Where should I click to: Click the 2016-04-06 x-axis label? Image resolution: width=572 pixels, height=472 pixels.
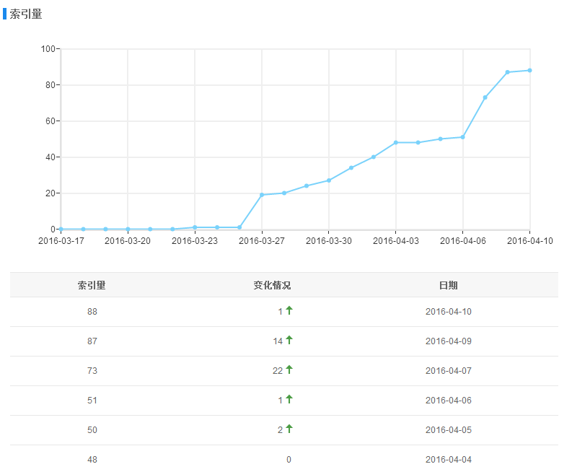click(x=462, y=241)
